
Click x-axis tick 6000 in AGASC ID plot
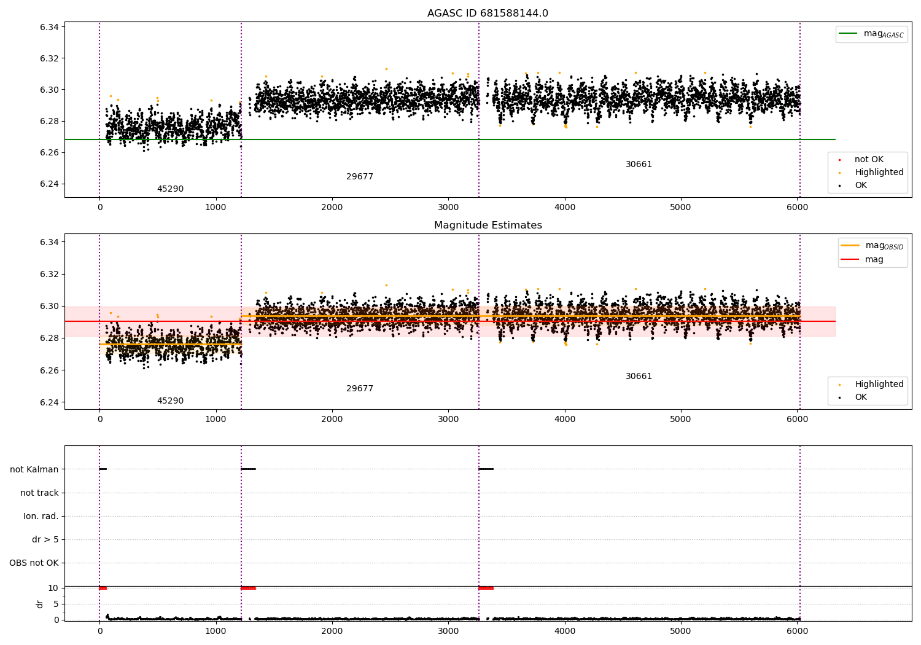pyautogui.click(x=797, y=208)
